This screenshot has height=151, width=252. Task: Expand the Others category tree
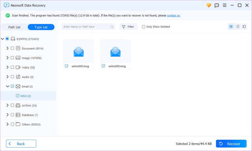(7, 124)
